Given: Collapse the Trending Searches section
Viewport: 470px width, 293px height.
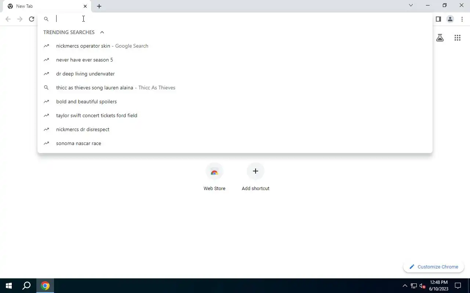Looking at the screenshot, I should 102,32.
